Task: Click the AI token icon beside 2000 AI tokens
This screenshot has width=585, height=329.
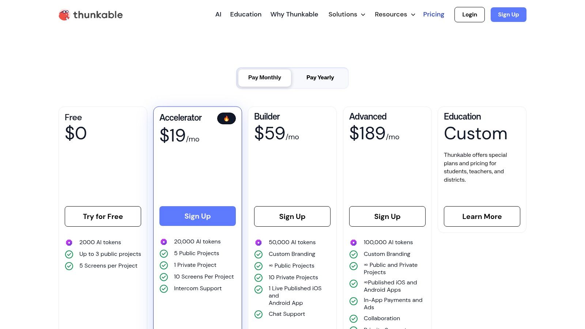Action: 69,242
